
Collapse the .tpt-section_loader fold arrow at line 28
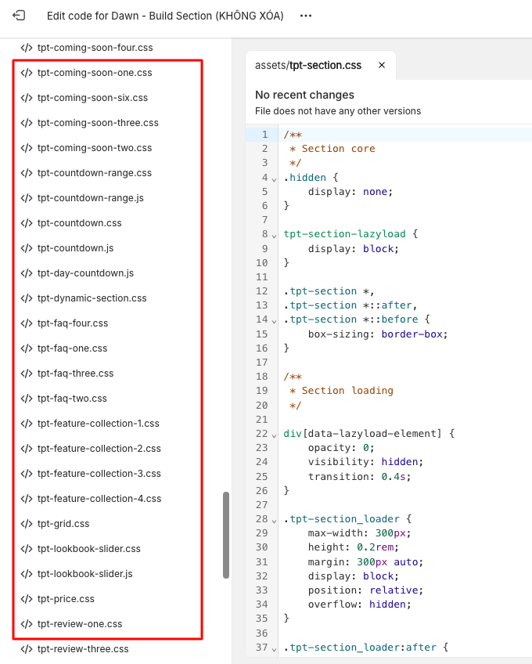coord(274,521)
